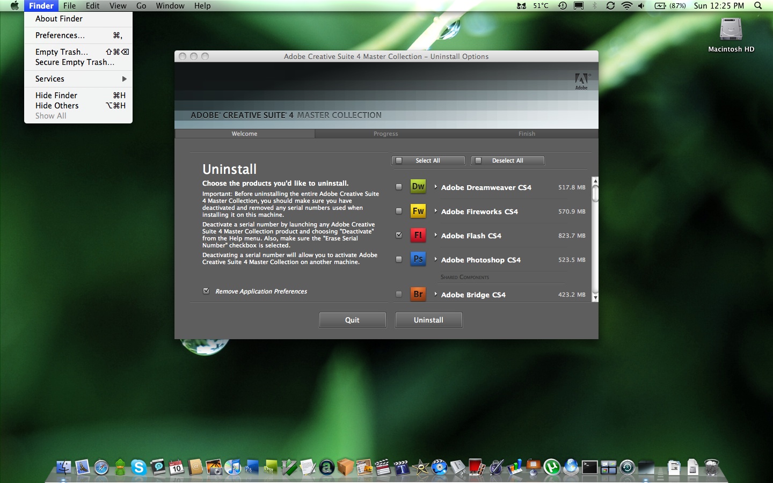Click the Flash Fl product icon

418,235
